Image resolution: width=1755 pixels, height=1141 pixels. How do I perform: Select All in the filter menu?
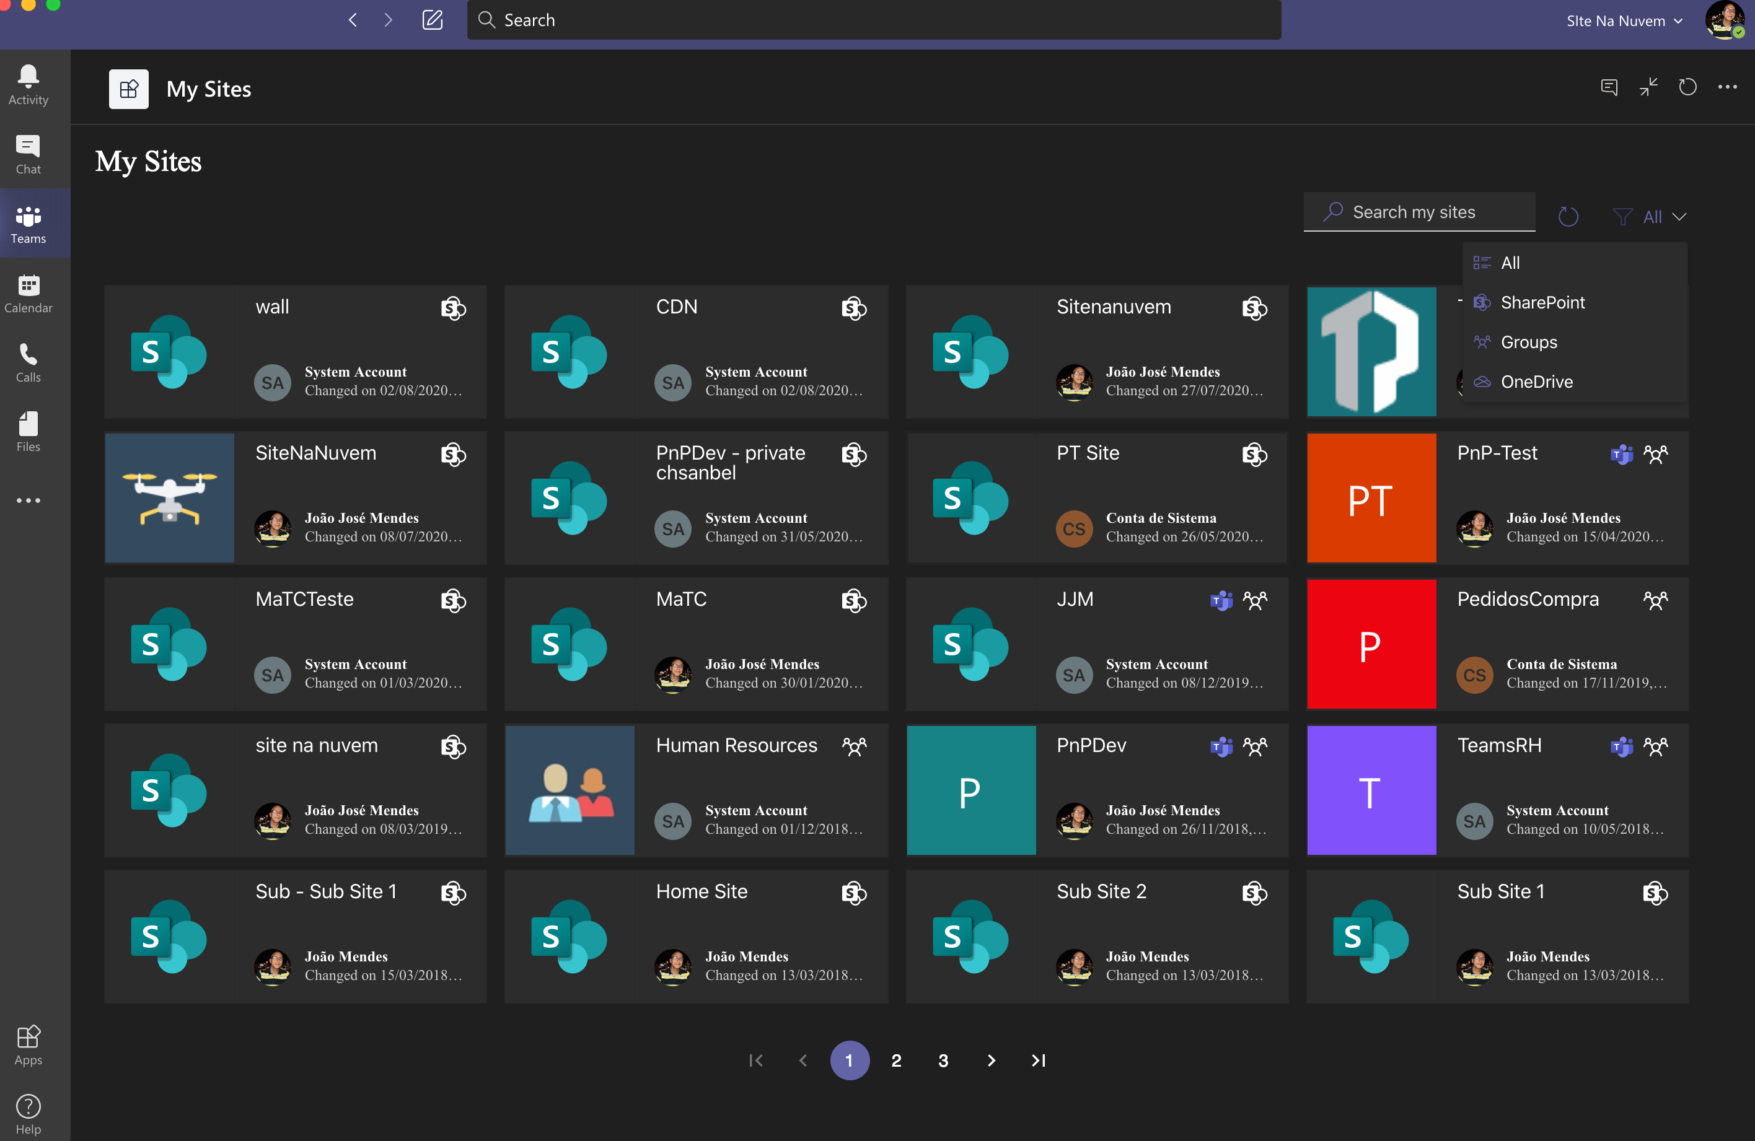point(1575,263)
